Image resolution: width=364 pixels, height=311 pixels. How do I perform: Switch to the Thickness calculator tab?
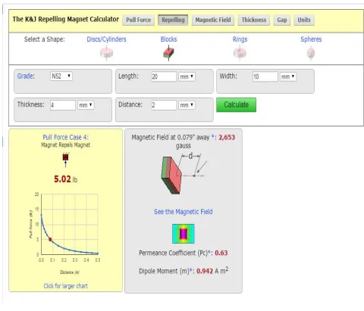click(254, 20)
